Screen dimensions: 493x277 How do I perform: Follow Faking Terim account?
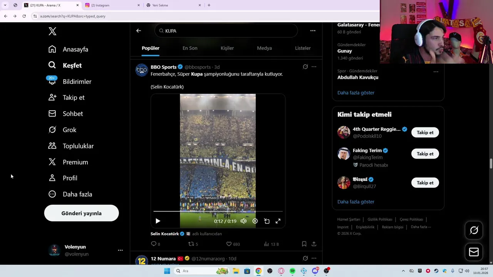425,154
